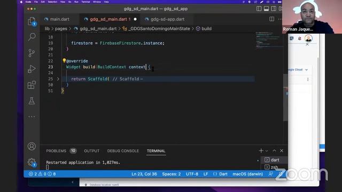Select the TERMINAL panel tab

[156, 151]
